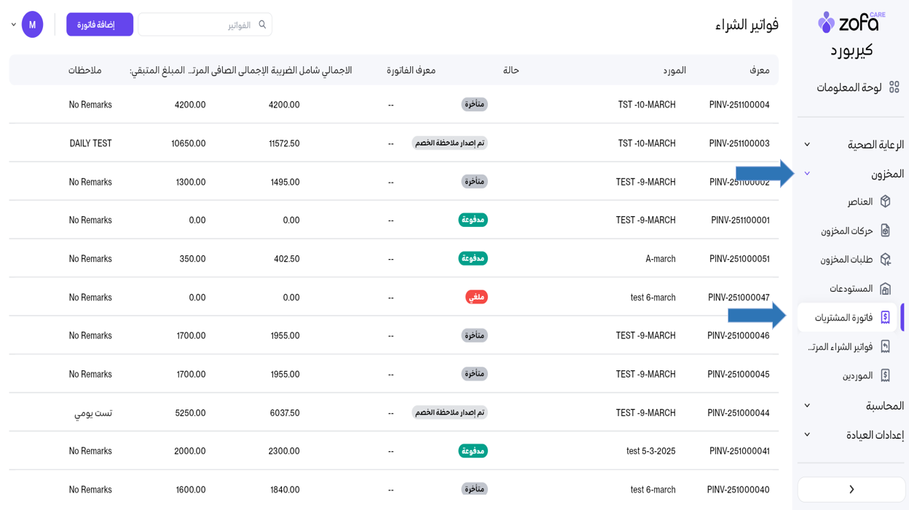
Task: Click the الموردين suppliers icon
Action: coord(885,375)
